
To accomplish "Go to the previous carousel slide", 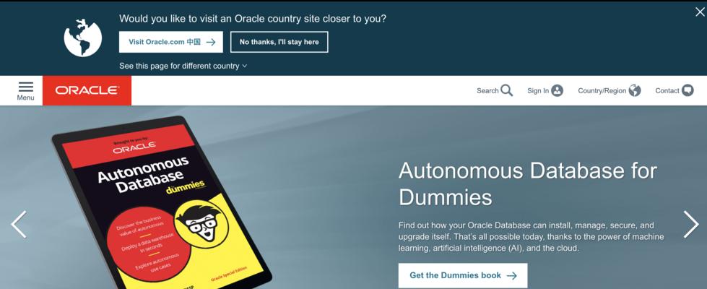I will point(19,224).
